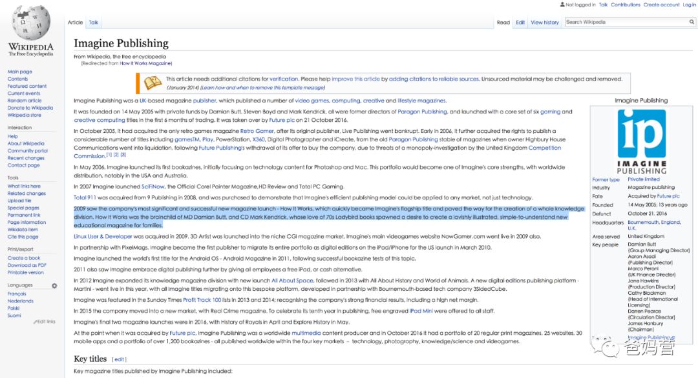The image size is (698, 378).
Task: Open a Random article
Action: (x=25, y=101)
